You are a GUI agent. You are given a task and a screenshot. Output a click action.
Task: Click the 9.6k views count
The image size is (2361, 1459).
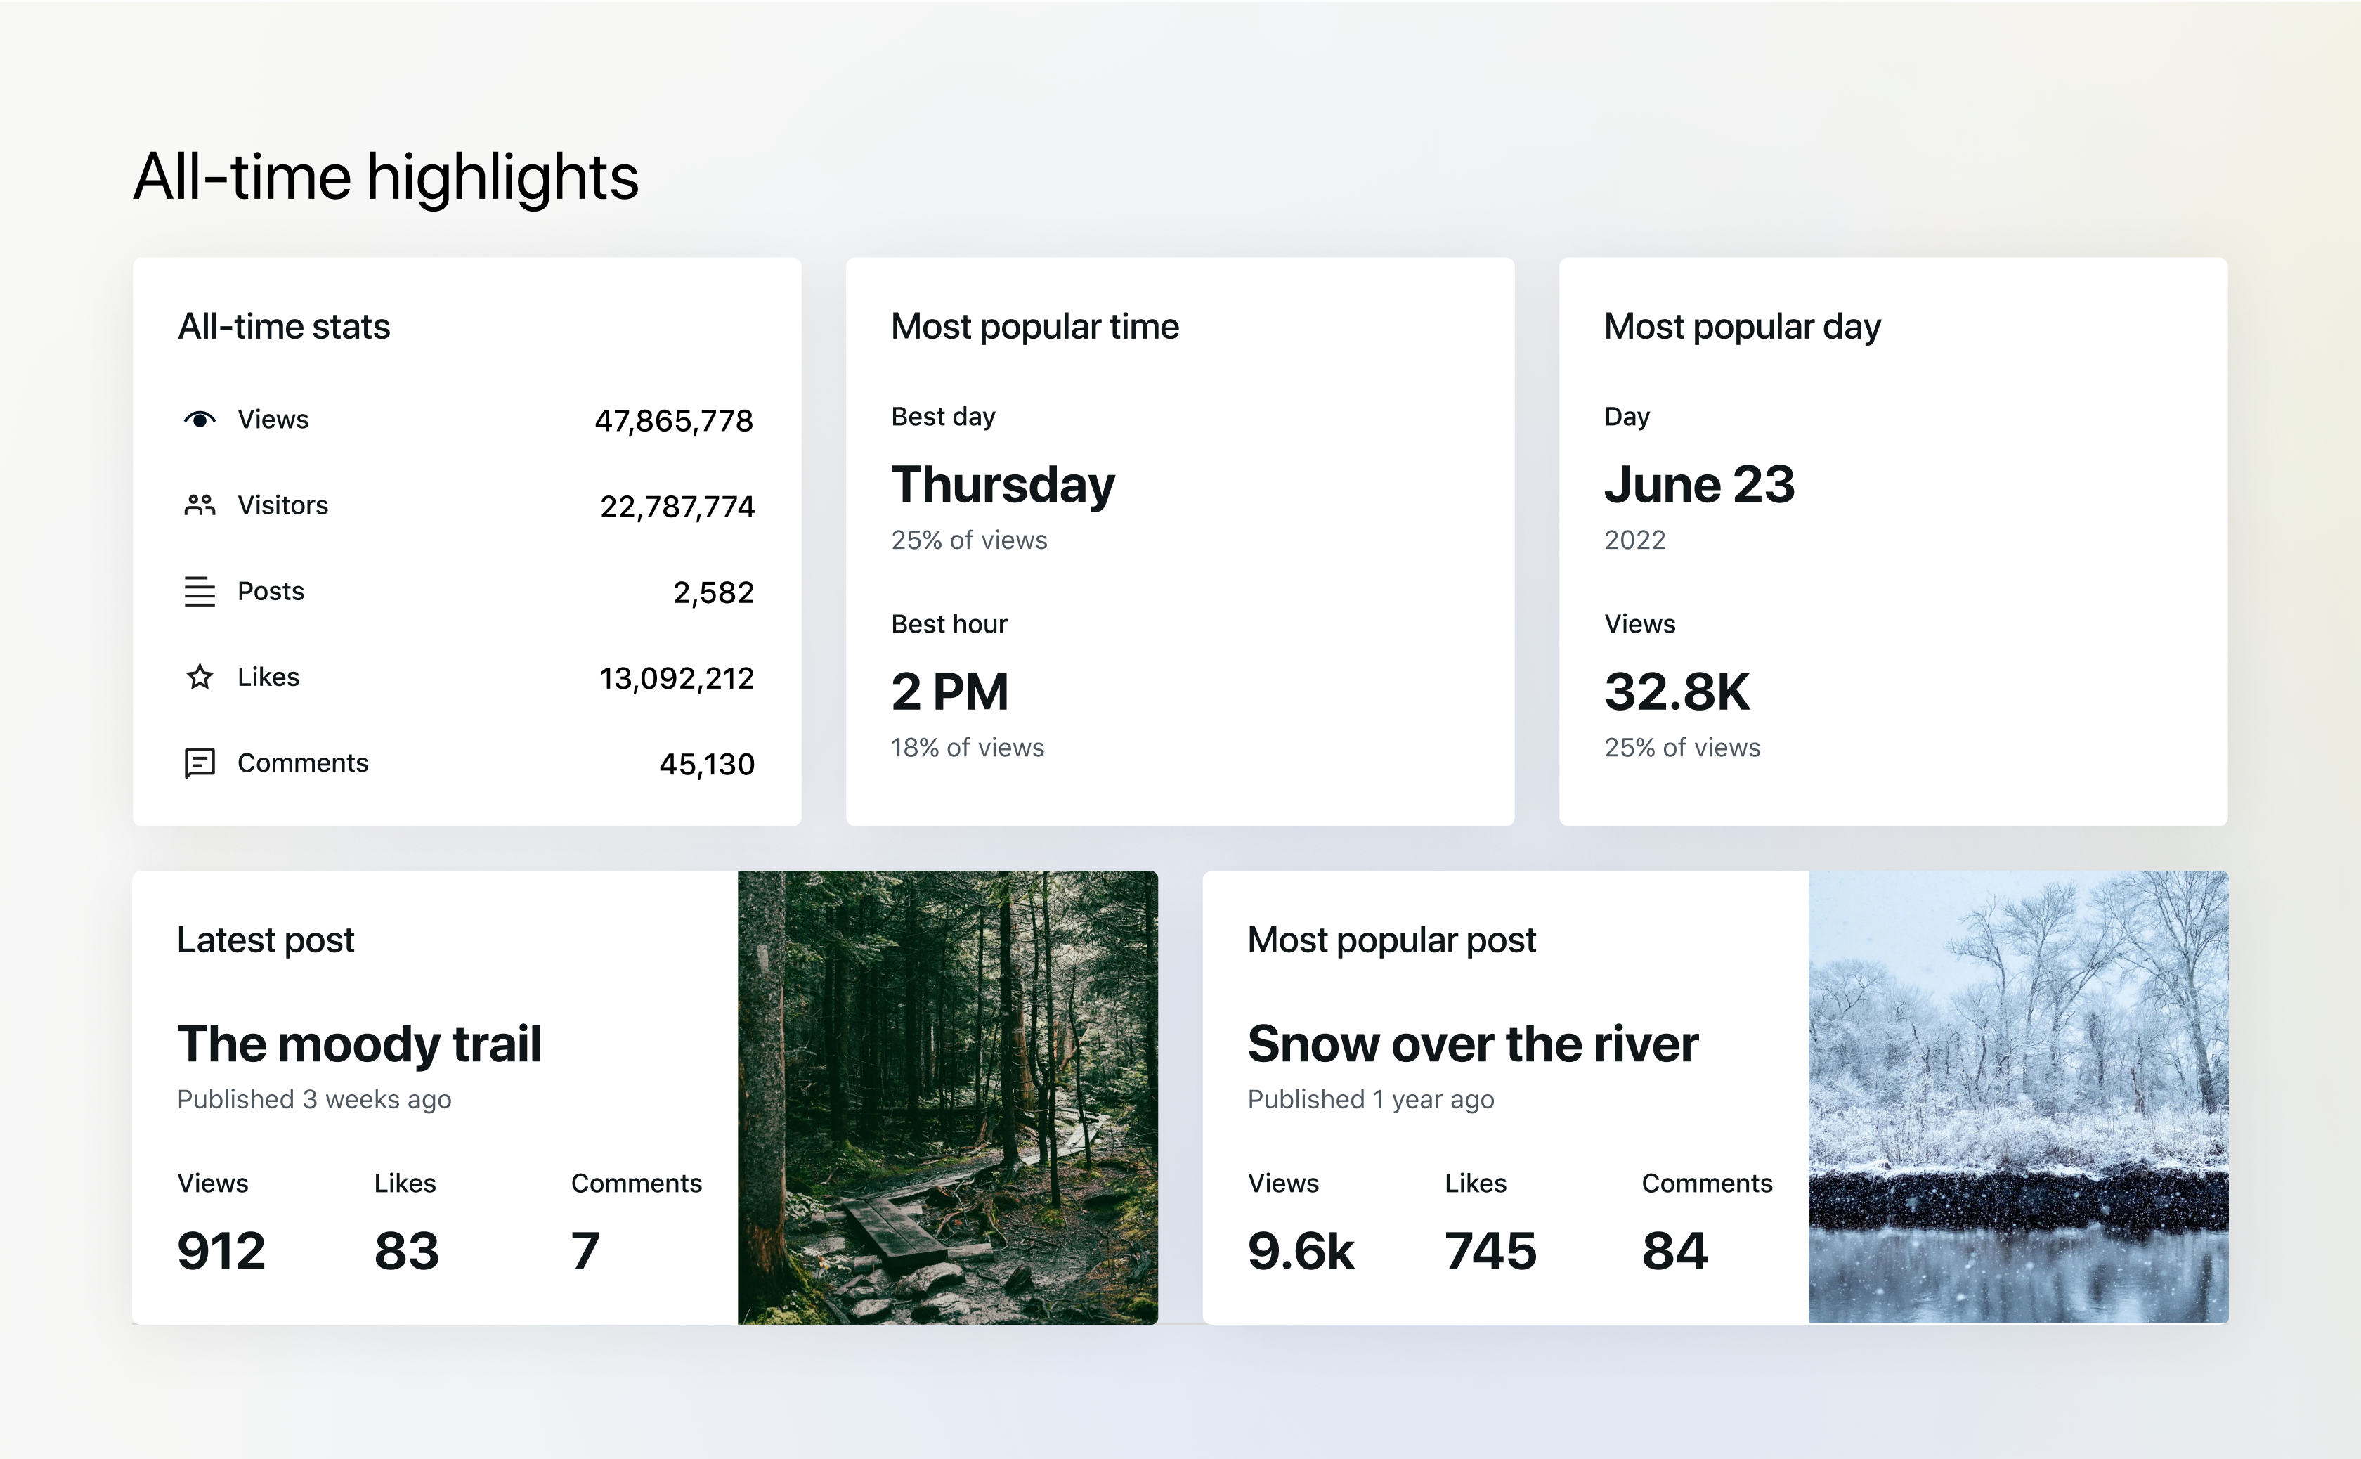[1301, 1252]
